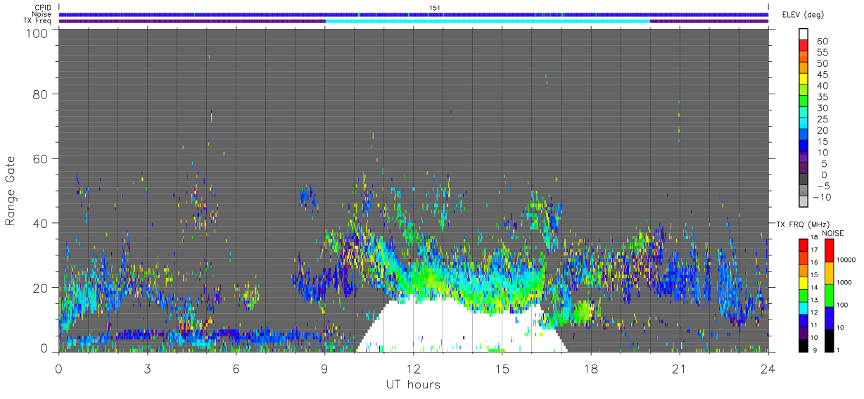Click the cyan segment of TX Freq strip
Screen dimensions: 864x399
(488, 21)
